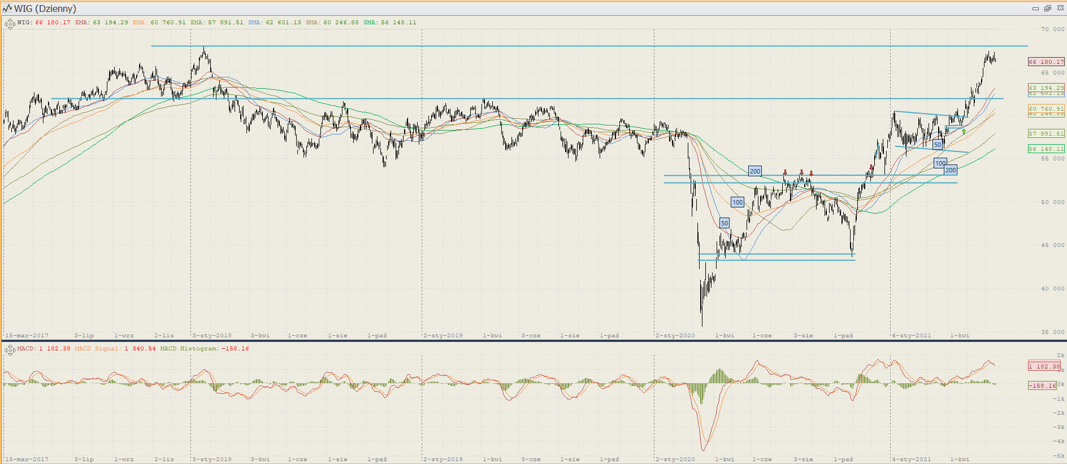Click the divider between price and MACD panes

533,340
